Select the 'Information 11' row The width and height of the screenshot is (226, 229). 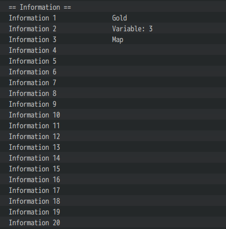tap(113, 125)
